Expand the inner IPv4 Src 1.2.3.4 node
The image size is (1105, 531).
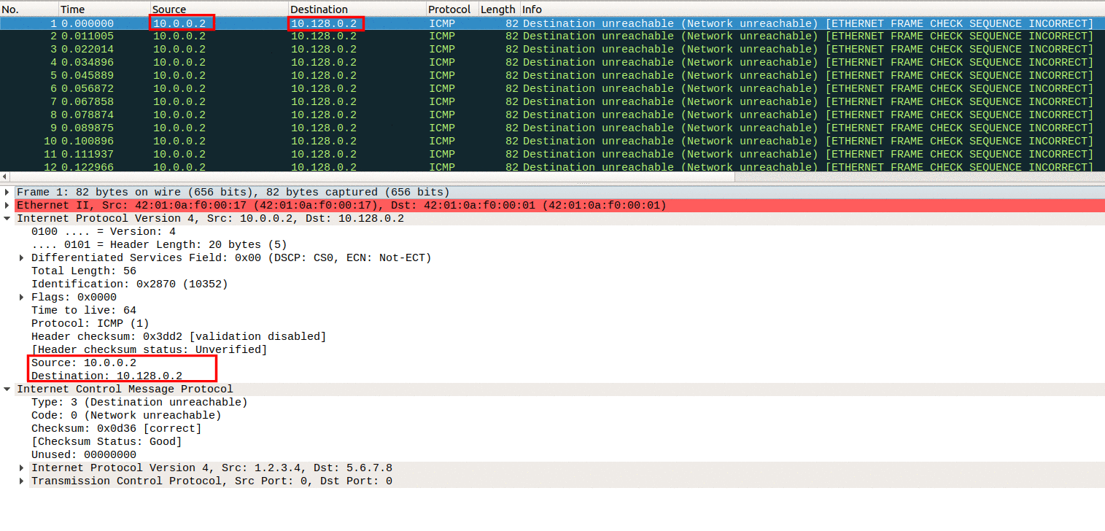pyautogui.click(x=22, y=468)
